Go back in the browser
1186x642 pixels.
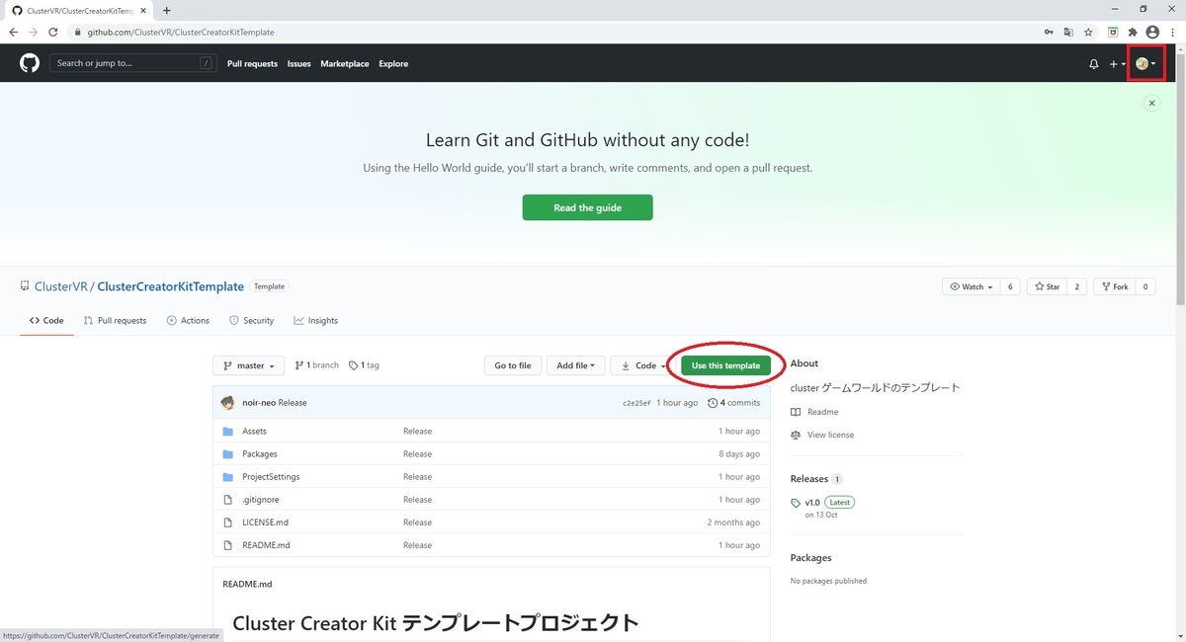click(14, 32)
